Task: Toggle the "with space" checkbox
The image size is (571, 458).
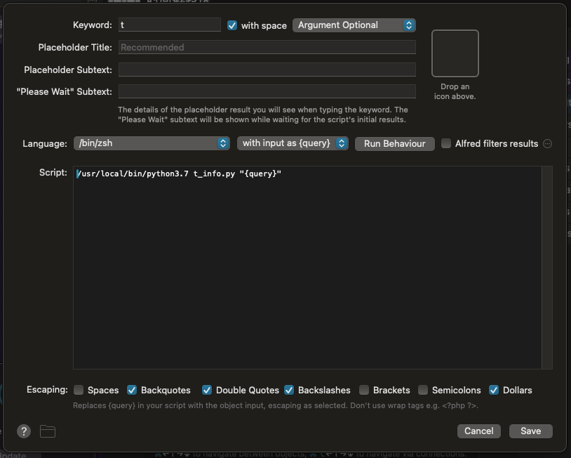Action: [232, 25]
